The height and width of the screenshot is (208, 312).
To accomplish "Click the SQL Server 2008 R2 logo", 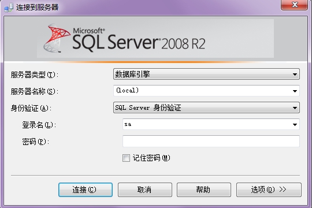I will 125,39.
